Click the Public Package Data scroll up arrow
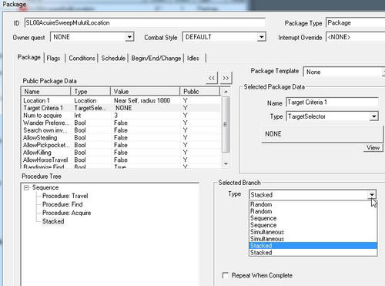The image size is (385, 286). [x=226, y=92]
